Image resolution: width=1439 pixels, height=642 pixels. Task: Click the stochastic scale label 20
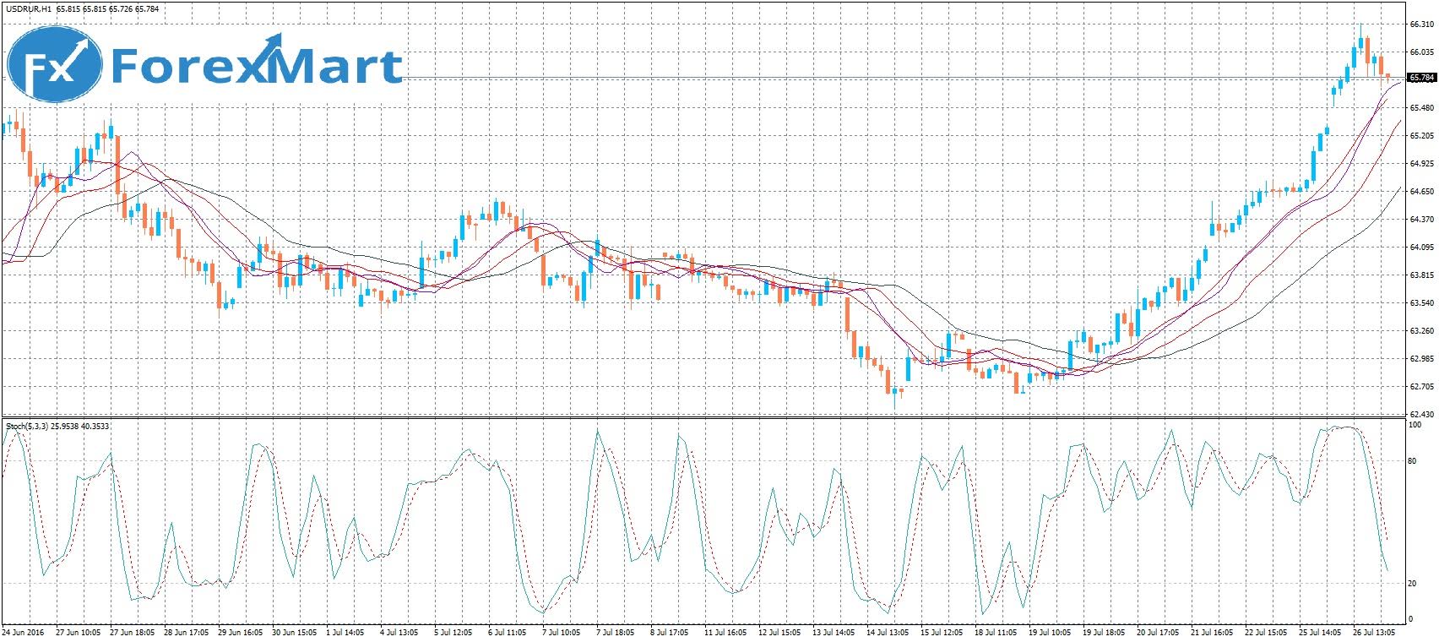(1414, 584)
